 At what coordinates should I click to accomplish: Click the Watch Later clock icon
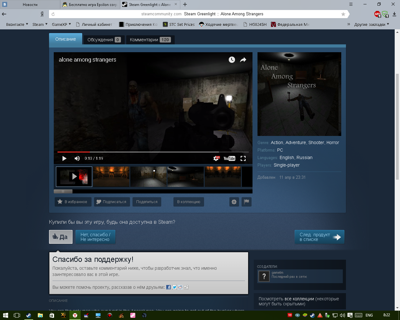(x=232, y=60)
